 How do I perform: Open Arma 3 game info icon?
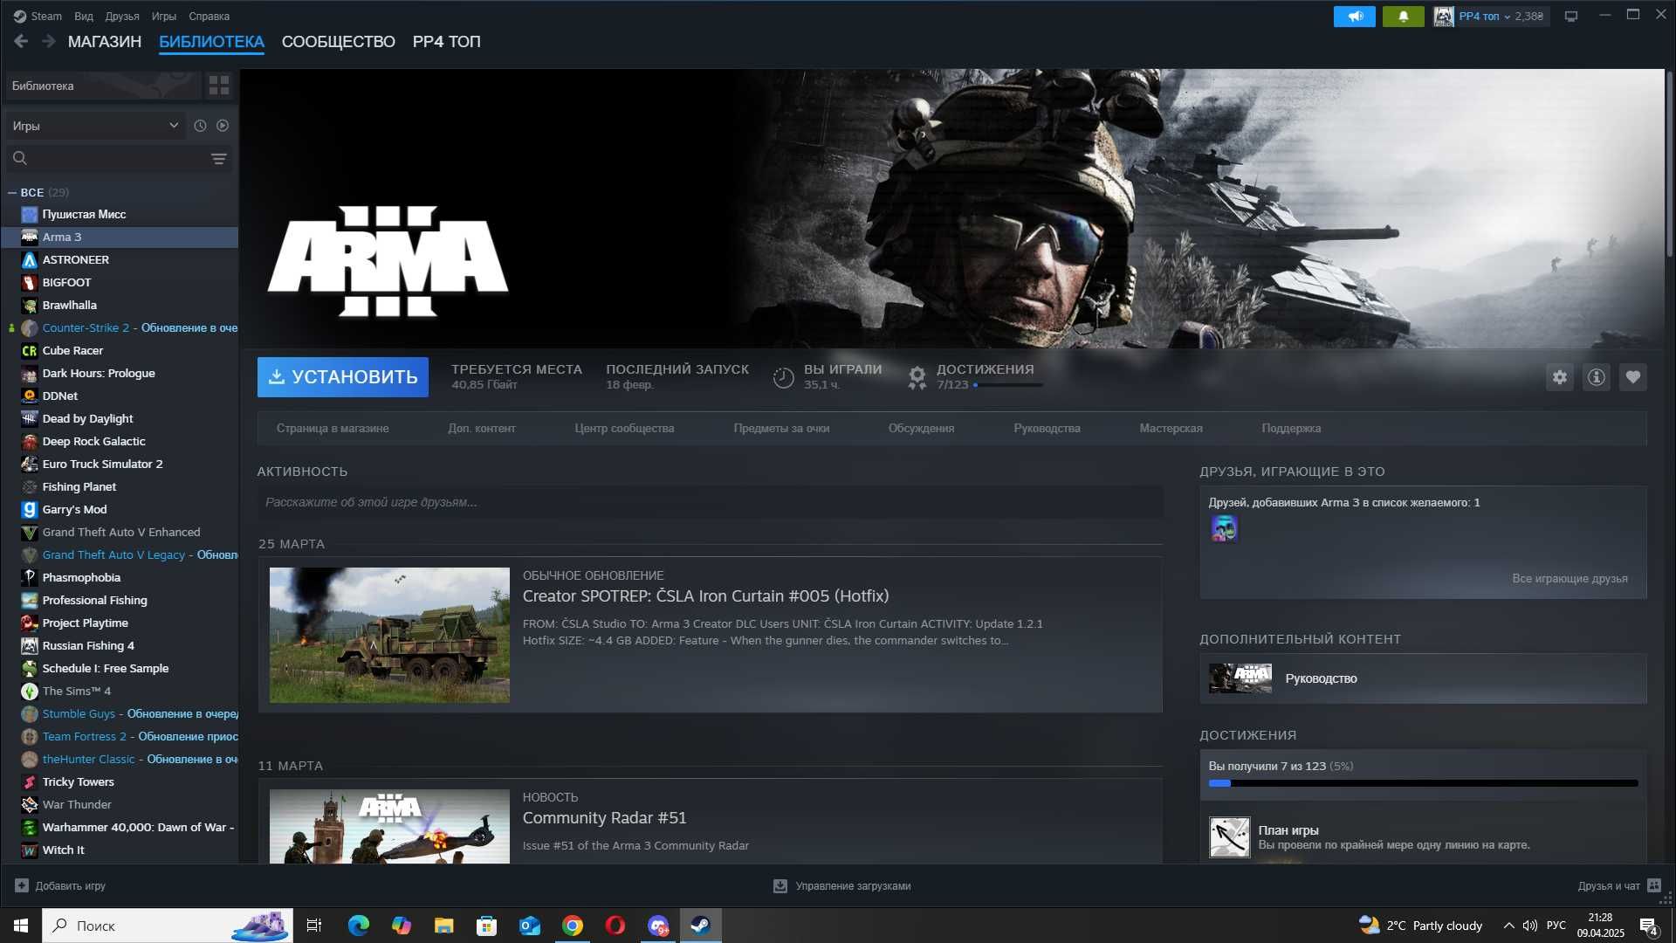(x=1597, y=377)
